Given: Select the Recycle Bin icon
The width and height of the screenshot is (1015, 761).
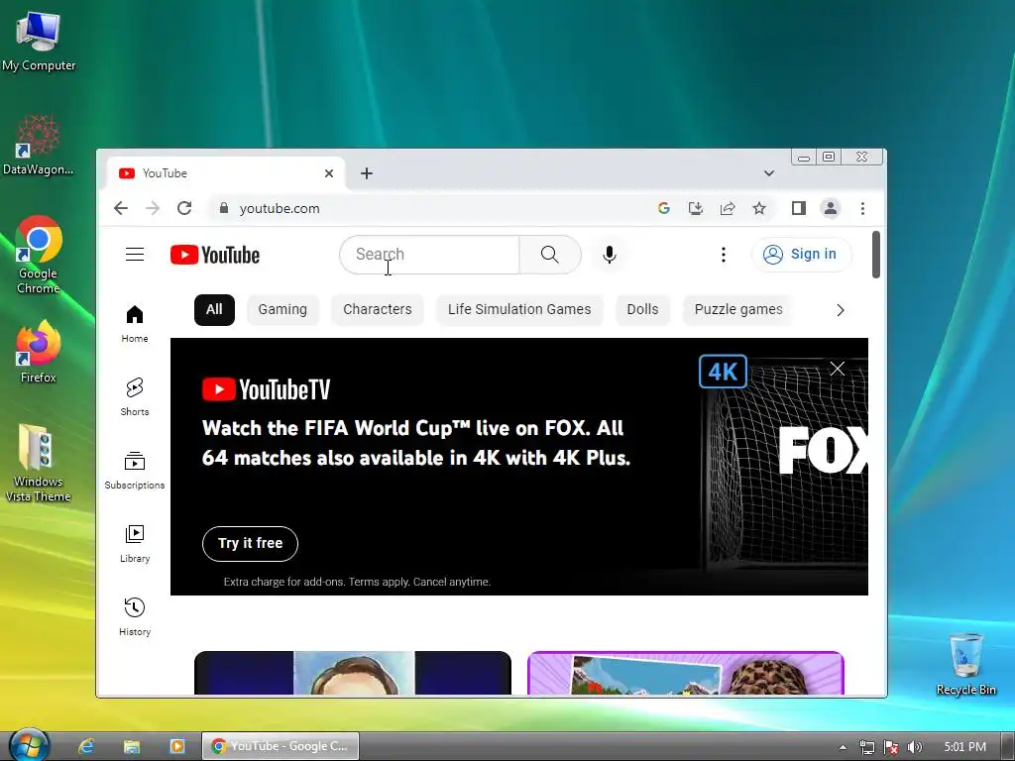Looking at the screenshot, I should (x=965, y=664).
